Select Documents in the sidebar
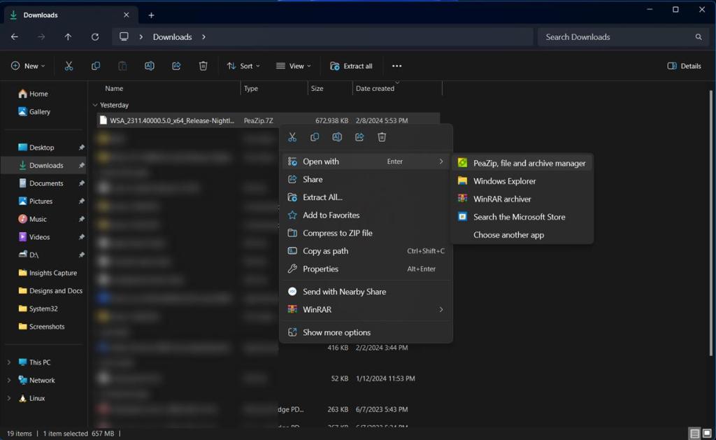 click(41, 183)
